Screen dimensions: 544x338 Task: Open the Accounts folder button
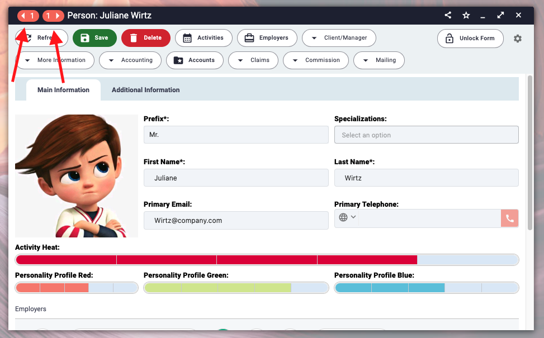195,60
